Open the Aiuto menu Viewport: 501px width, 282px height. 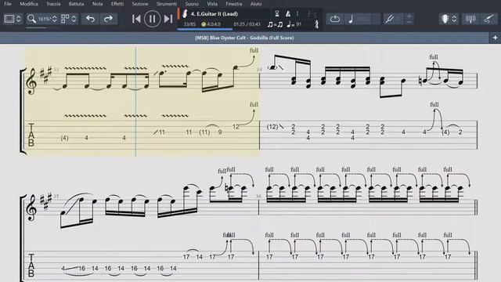click(256, 4)
